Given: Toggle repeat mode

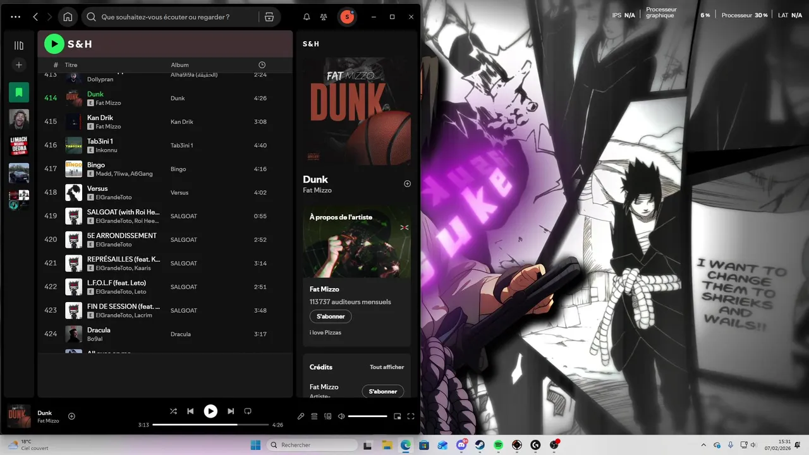Looking at the screenshot, I should (x=248, y=411).
